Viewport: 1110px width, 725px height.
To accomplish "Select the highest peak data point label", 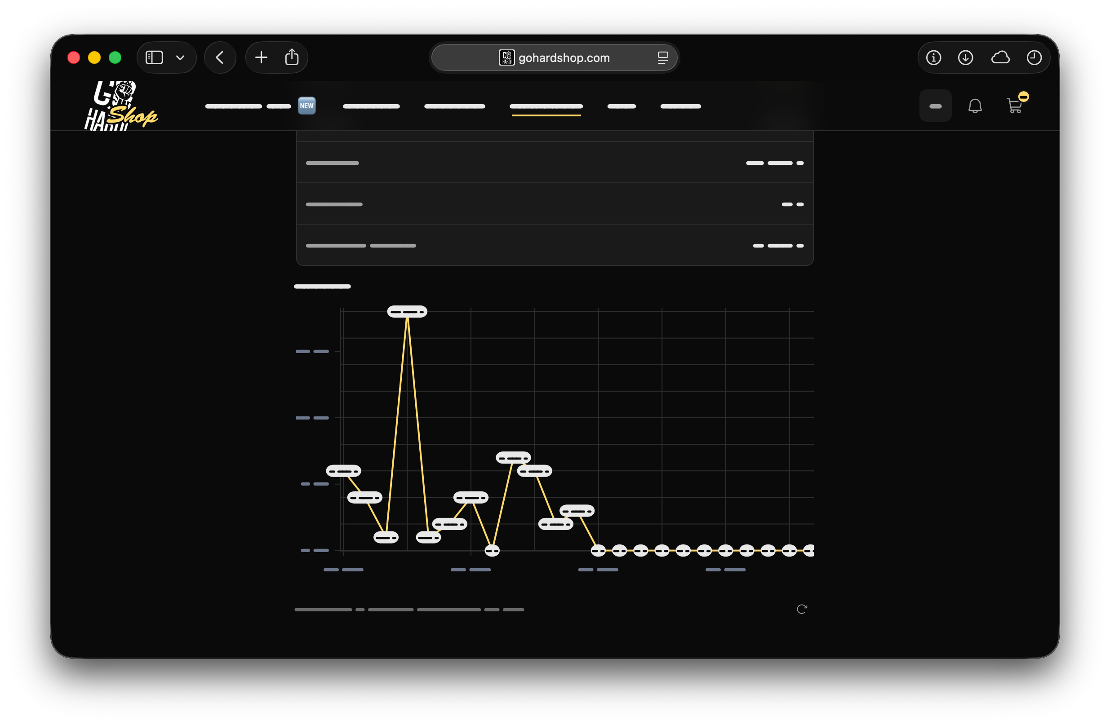I will [x=407, y=311].
